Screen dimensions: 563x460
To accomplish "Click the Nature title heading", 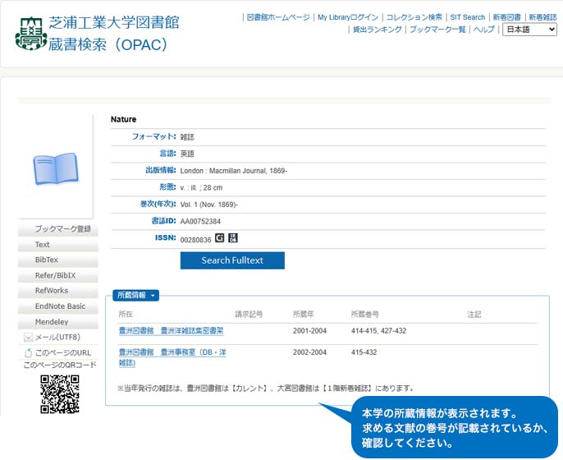I will [123, 119].
